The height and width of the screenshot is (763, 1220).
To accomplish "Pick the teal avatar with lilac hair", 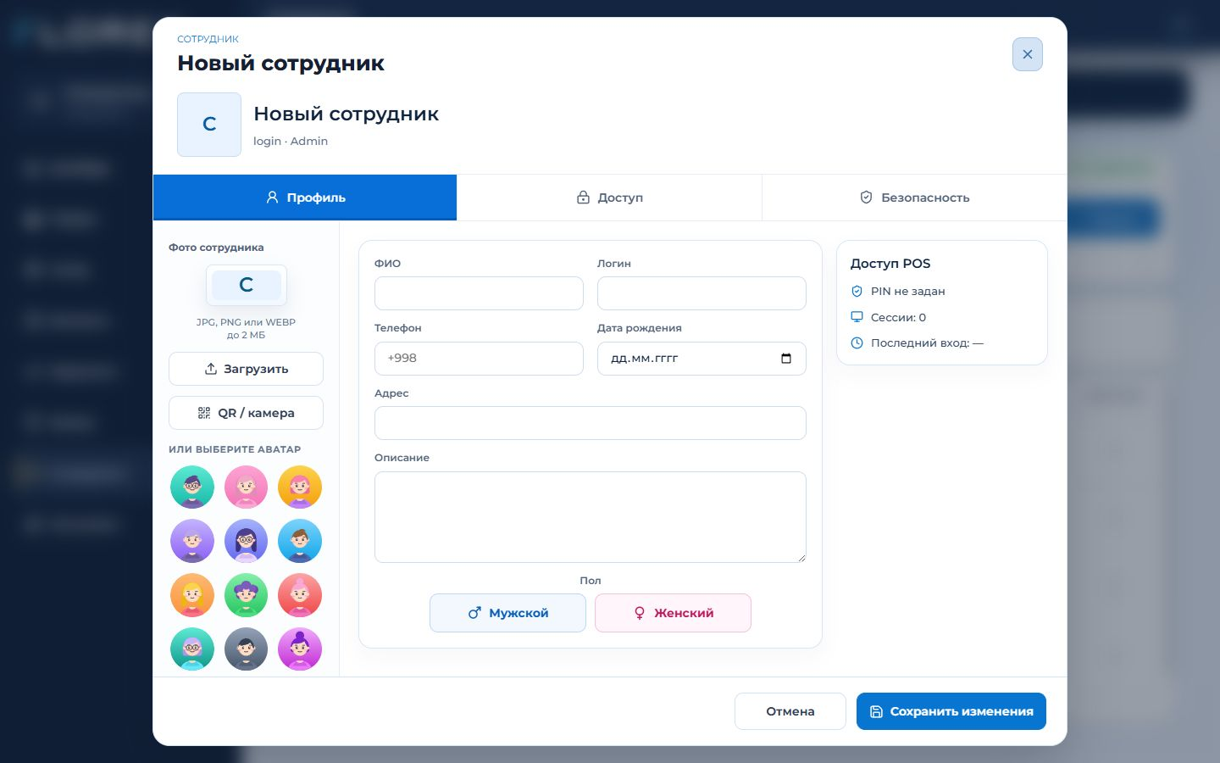I will [192, 649].
